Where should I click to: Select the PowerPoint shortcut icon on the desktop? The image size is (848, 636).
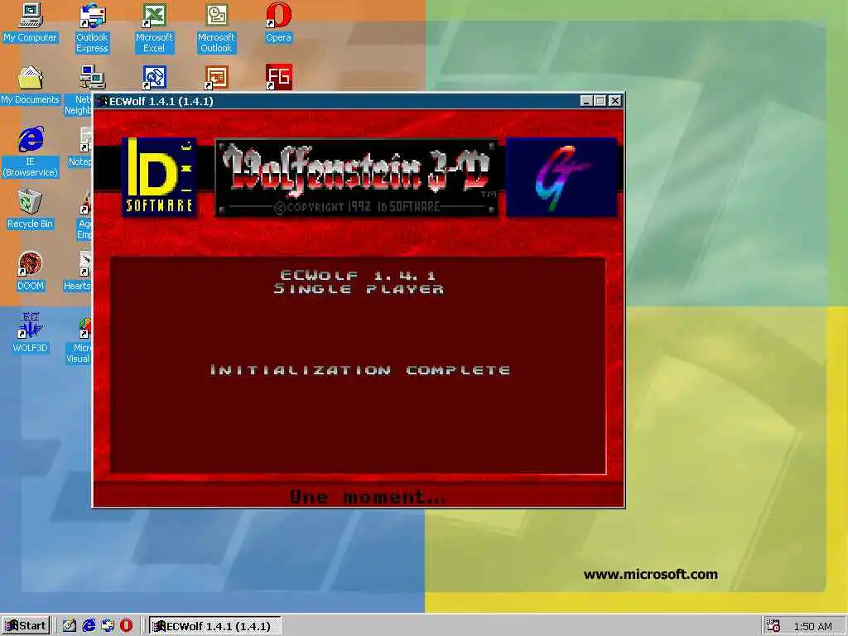point(216,78)
